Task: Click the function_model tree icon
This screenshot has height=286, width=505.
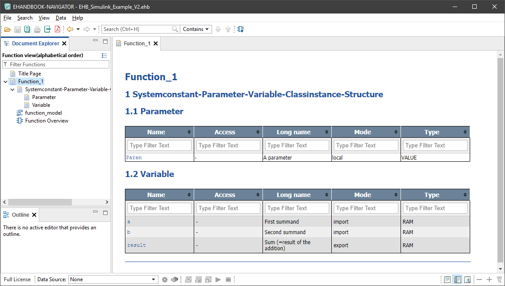Action: [20, 113]
